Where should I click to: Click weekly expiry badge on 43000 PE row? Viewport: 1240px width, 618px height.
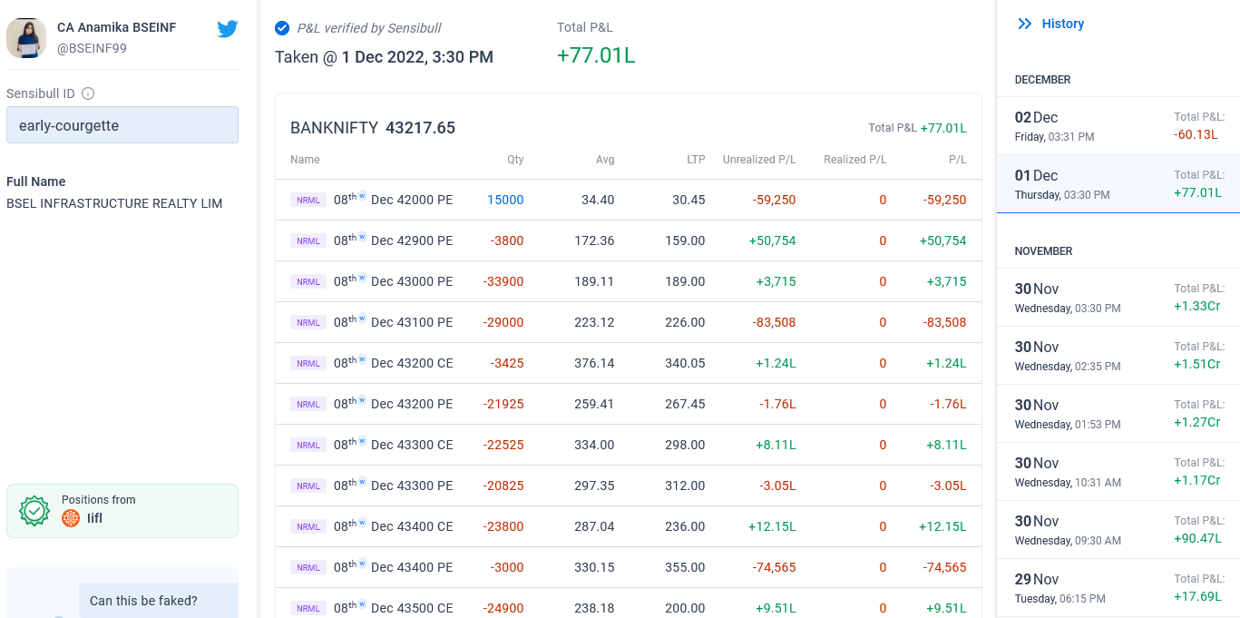(362, 277)
